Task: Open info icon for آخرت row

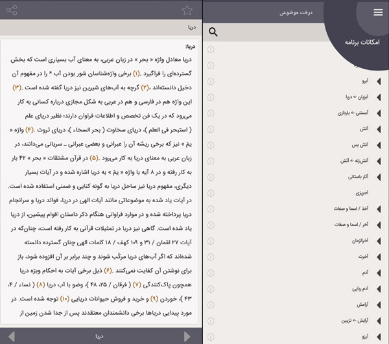Action: point(211,257)
